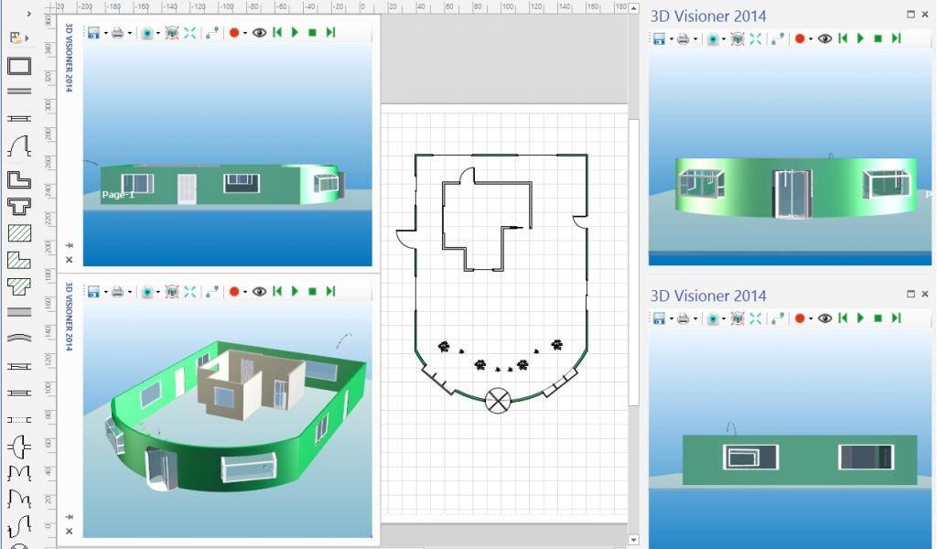Viewport: 937px width, 549px height.
Task: Click print icon in top-right 3D Visioner panel
Action: tap(682, 38)
